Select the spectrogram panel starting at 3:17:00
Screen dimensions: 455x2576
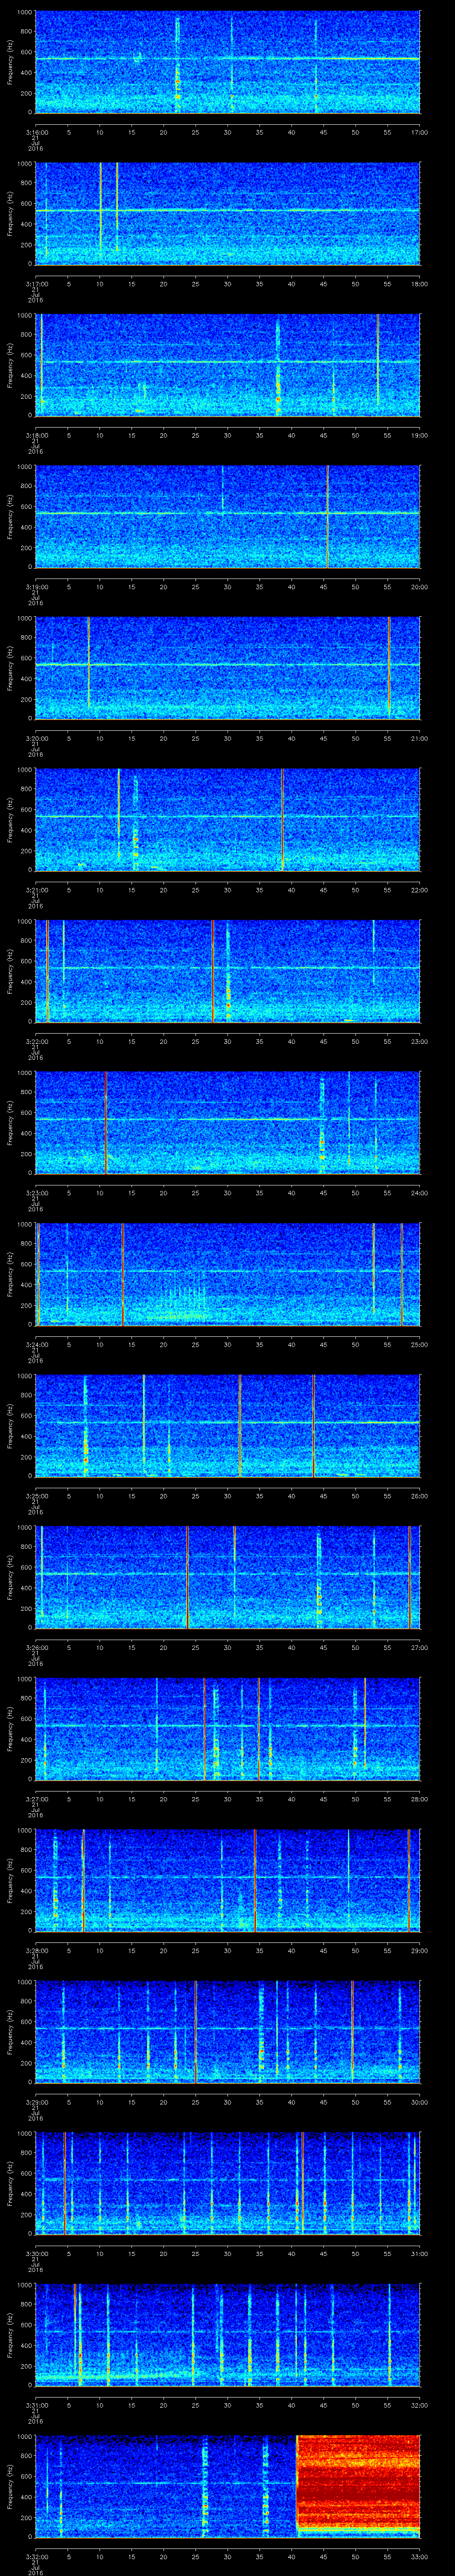[228, 213]
